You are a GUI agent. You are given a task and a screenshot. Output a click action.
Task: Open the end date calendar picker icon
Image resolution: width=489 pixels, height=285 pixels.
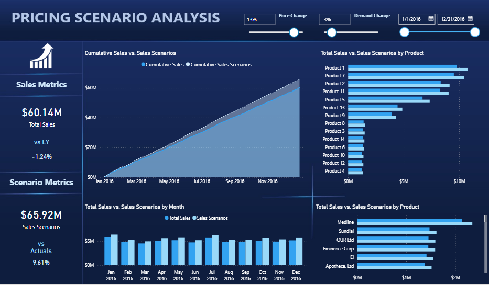pyautogui.click(x=470, y=19)
